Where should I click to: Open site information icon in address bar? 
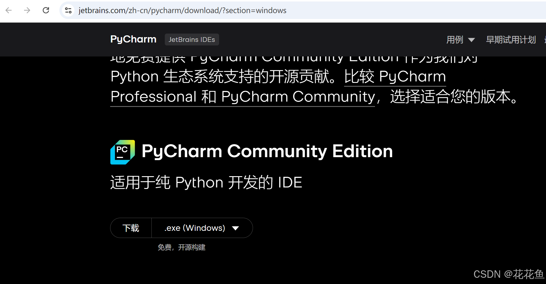click(68, 10)
